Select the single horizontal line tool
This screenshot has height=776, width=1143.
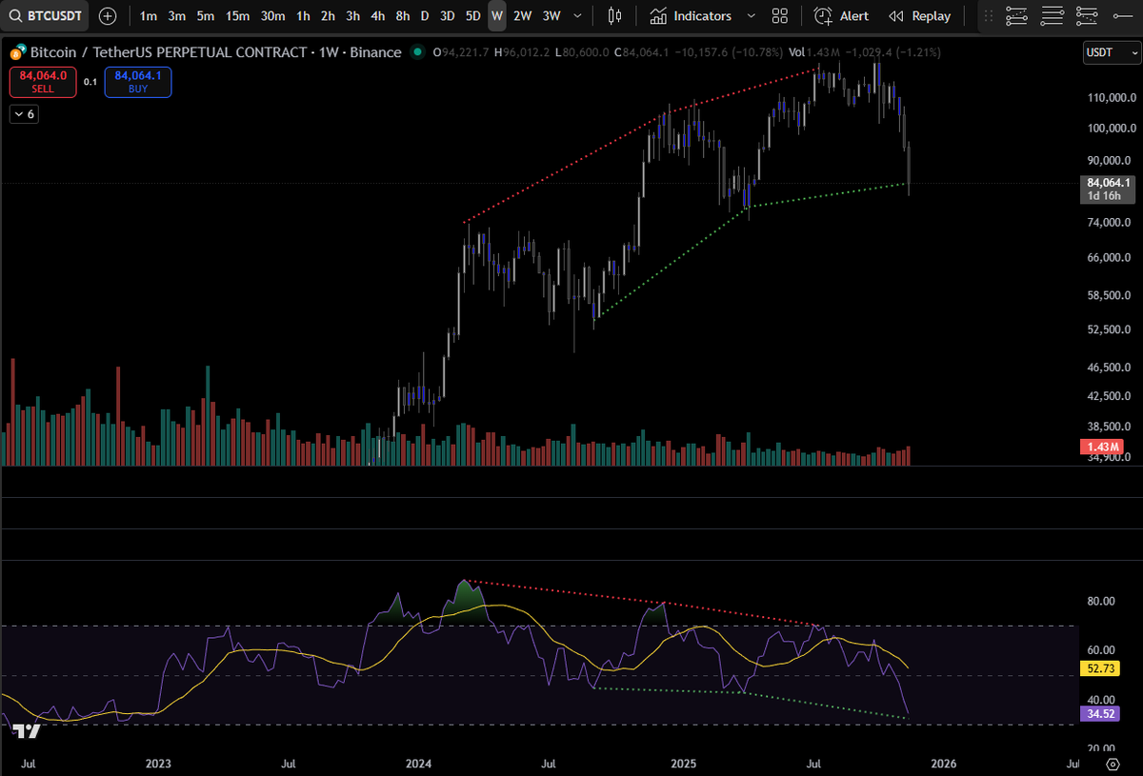pyautogui.click(x=1121, y=15)
